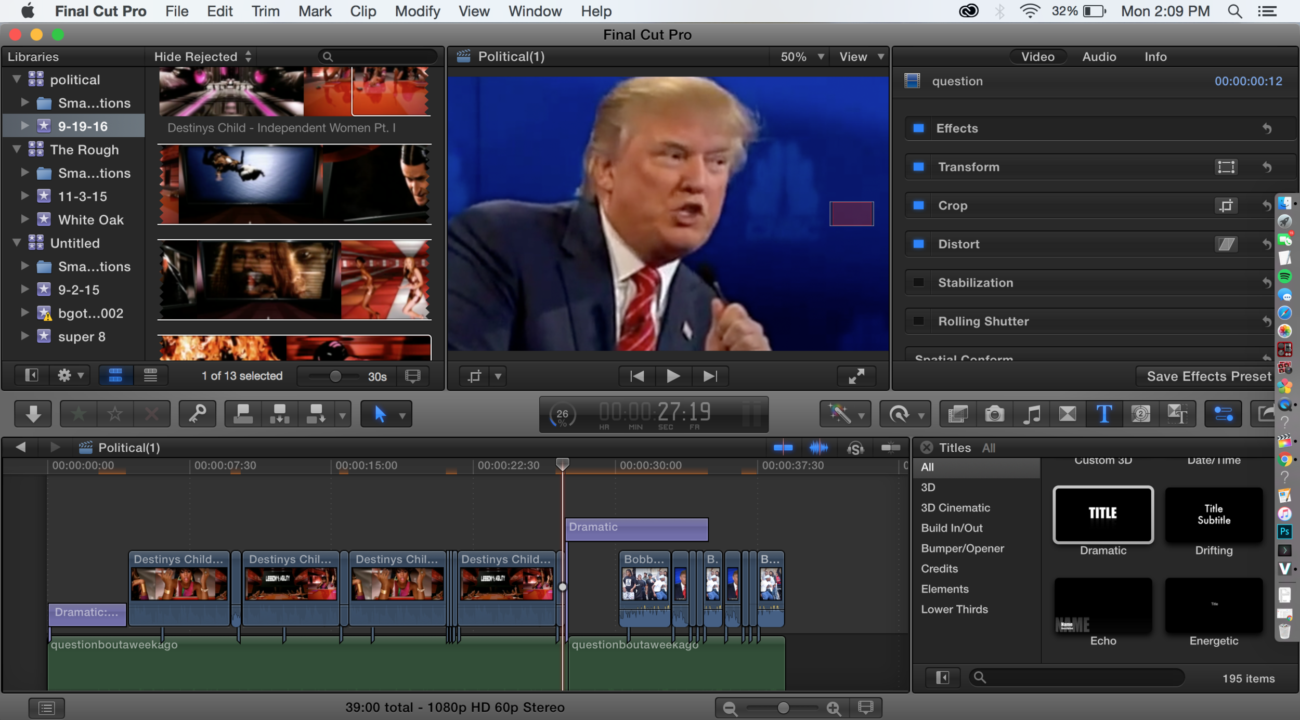Open the Music and Sound browser icon
The image size is (1300, 720).
(x=1031, y=414)
